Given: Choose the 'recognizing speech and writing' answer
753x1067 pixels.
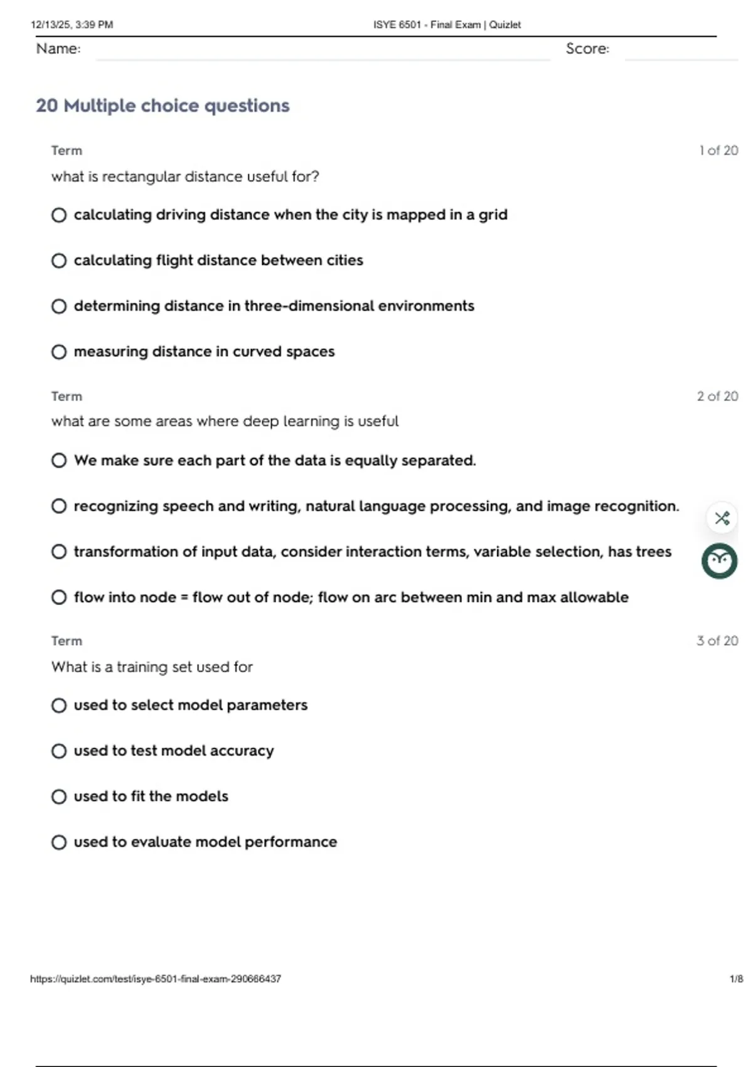Looking at the screenshot, I should 59,506.
